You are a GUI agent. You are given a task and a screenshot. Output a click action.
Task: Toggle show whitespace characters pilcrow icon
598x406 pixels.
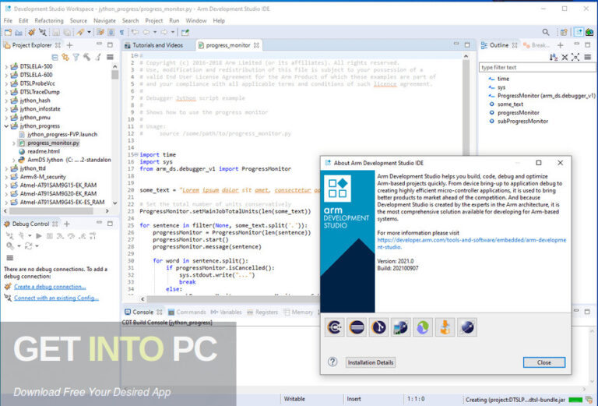(121, 33)
